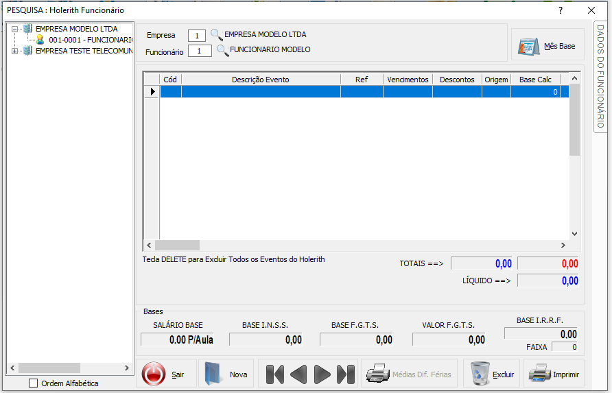The height and width of the screenshot is (393, 612).
Task: Click the Cód column header
Action: tap(170, 80)
